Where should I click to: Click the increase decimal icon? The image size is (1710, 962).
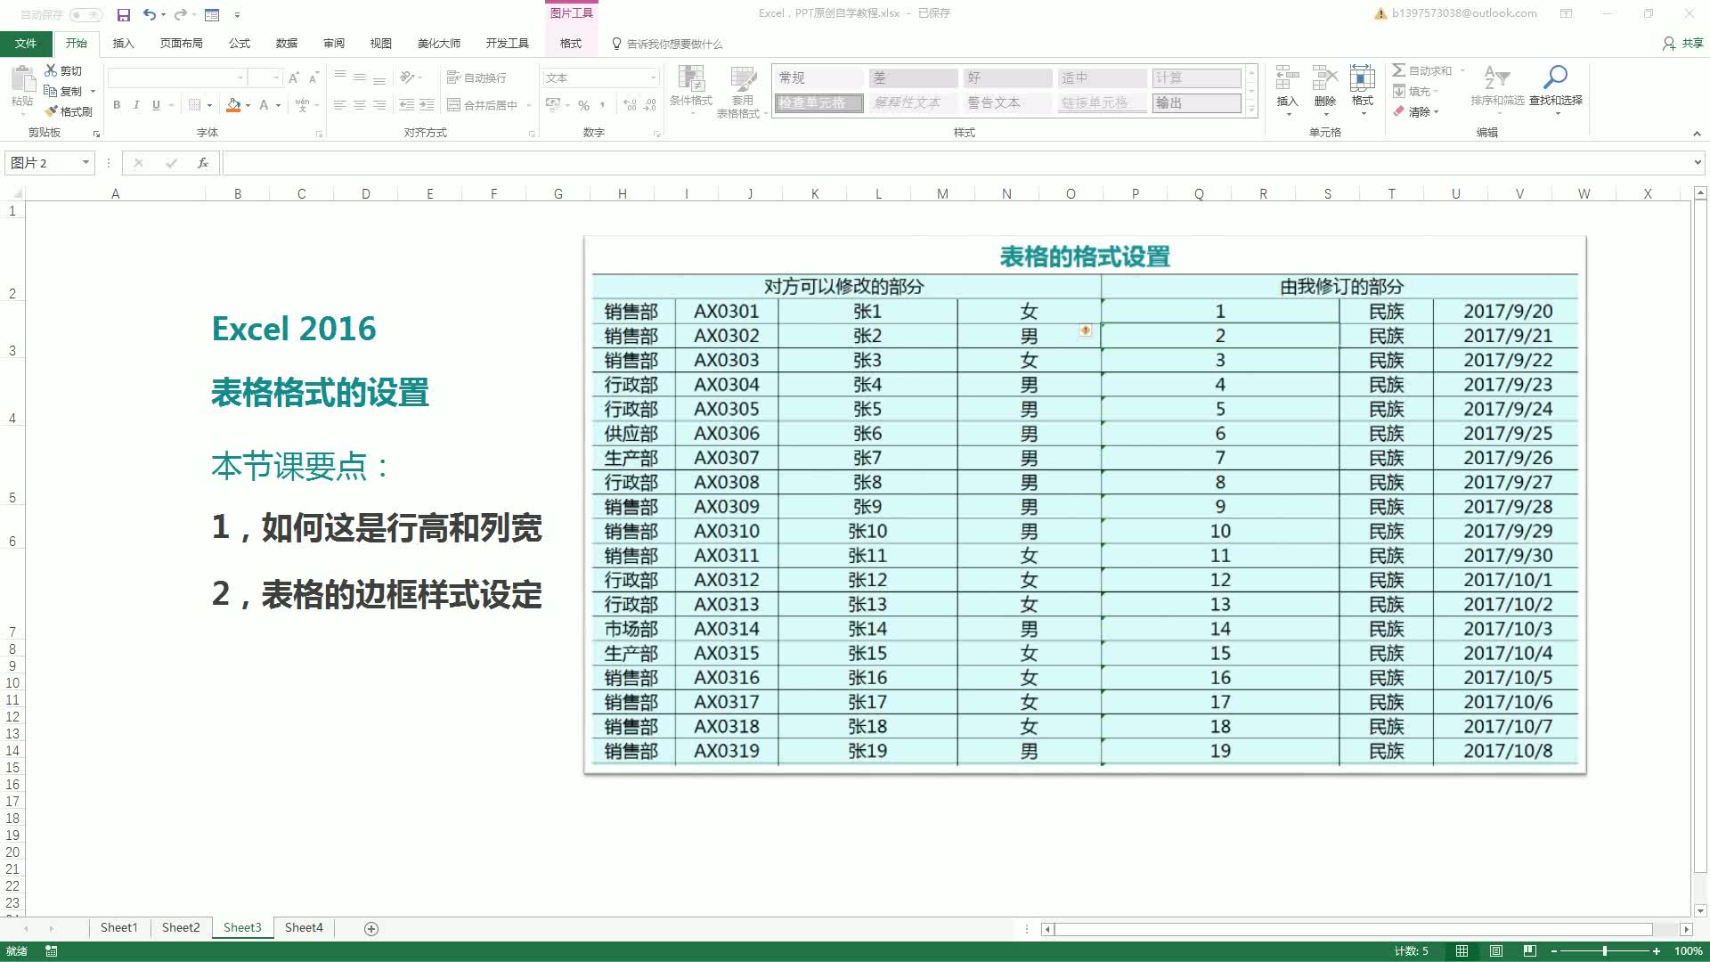(x=631, y=105)
